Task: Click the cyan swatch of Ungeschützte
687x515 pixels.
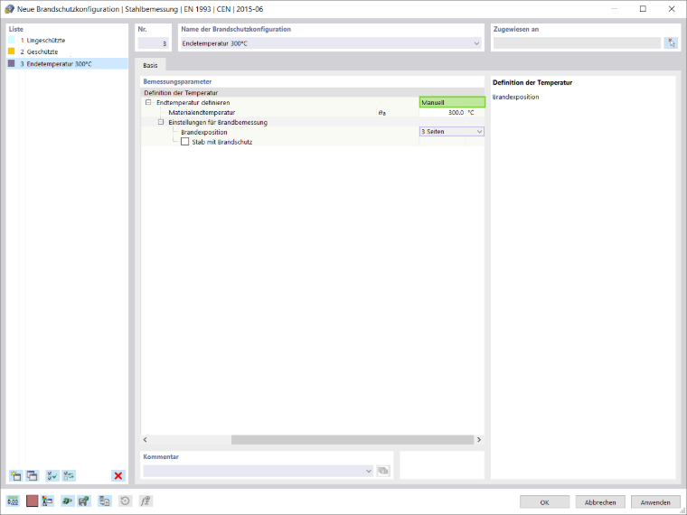Action: pyautogui.click(x=12, y=40)
